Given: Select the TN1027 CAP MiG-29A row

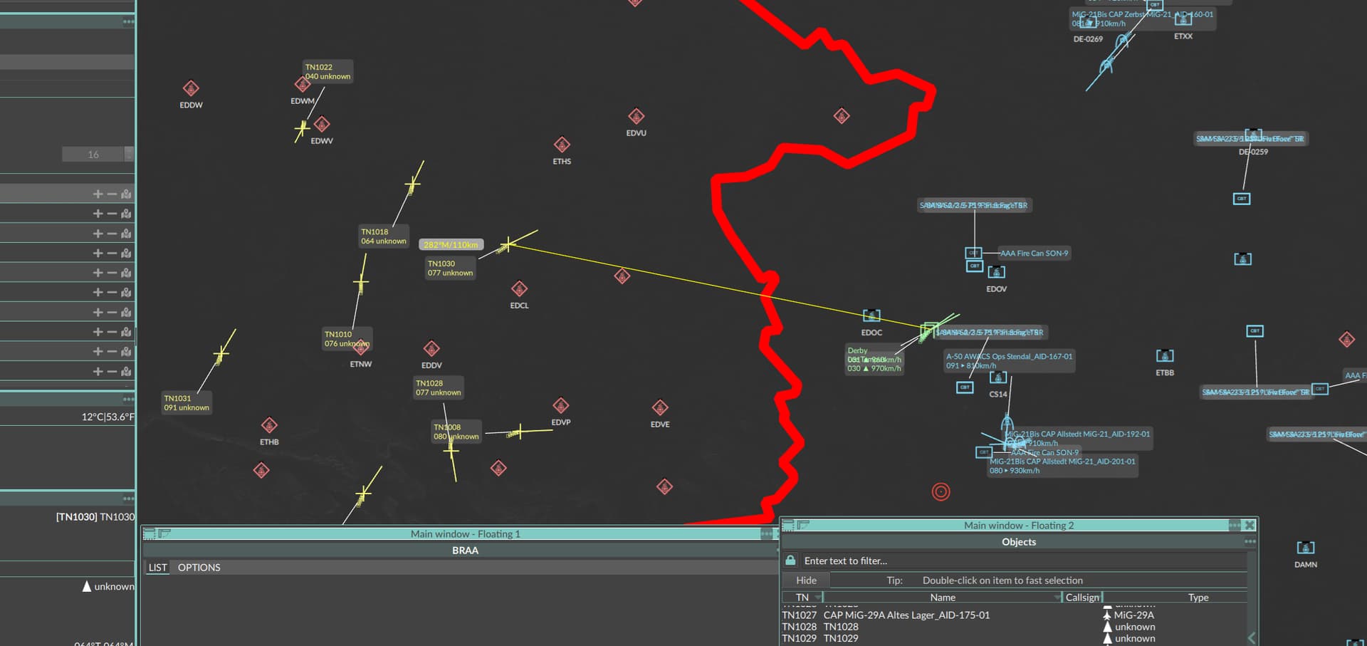Looking at the screenshot, I should pos(906,615).
